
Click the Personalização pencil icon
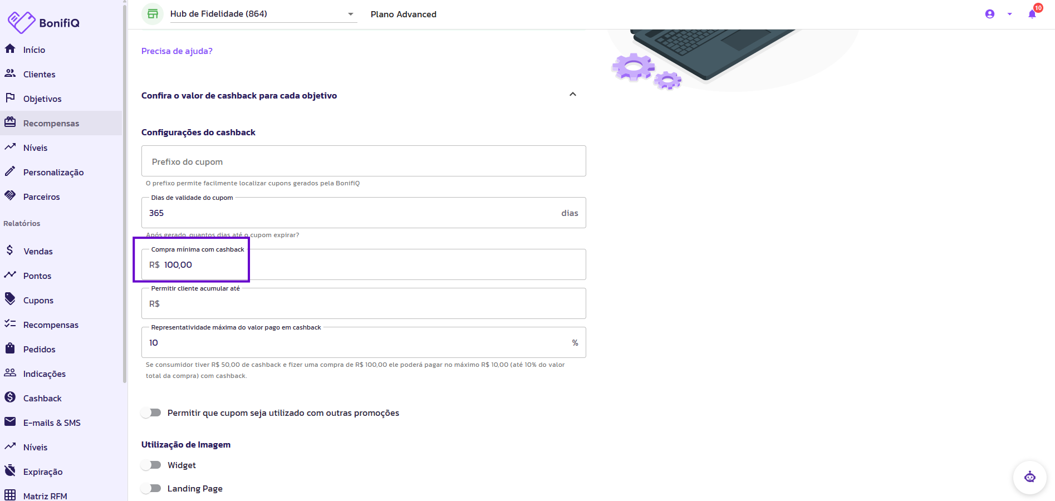pos(10,171)
